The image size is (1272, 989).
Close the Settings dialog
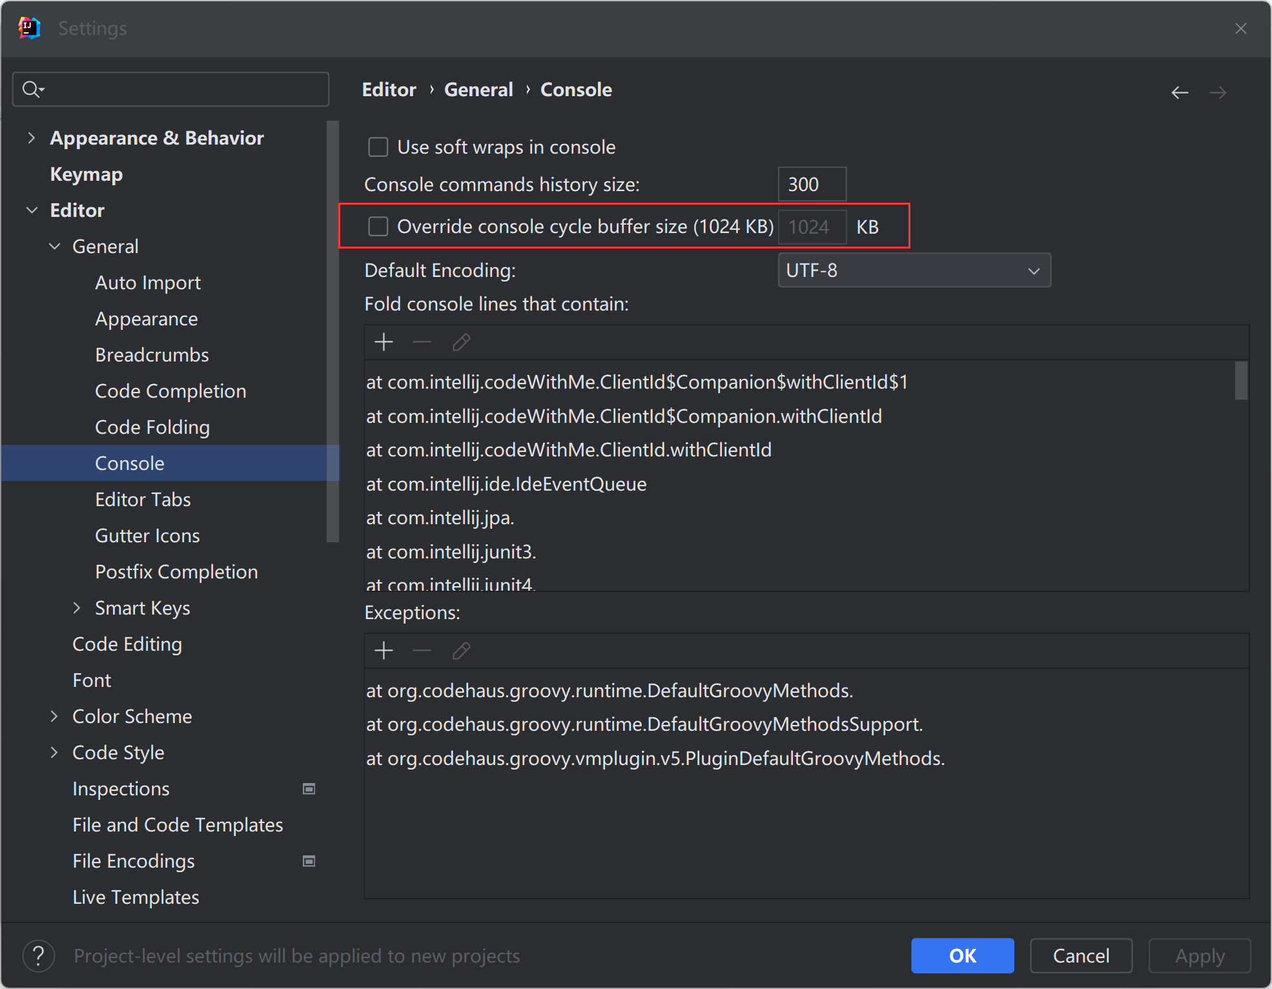click(1240, 28)
